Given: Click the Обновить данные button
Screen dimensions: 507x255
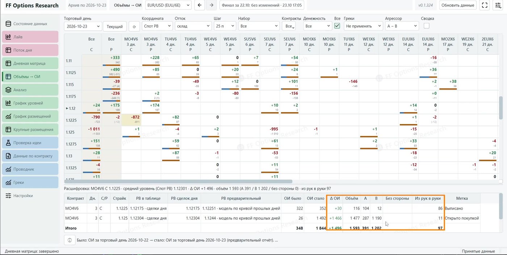Looking at the screenshot, I should [x=458, y=5].
